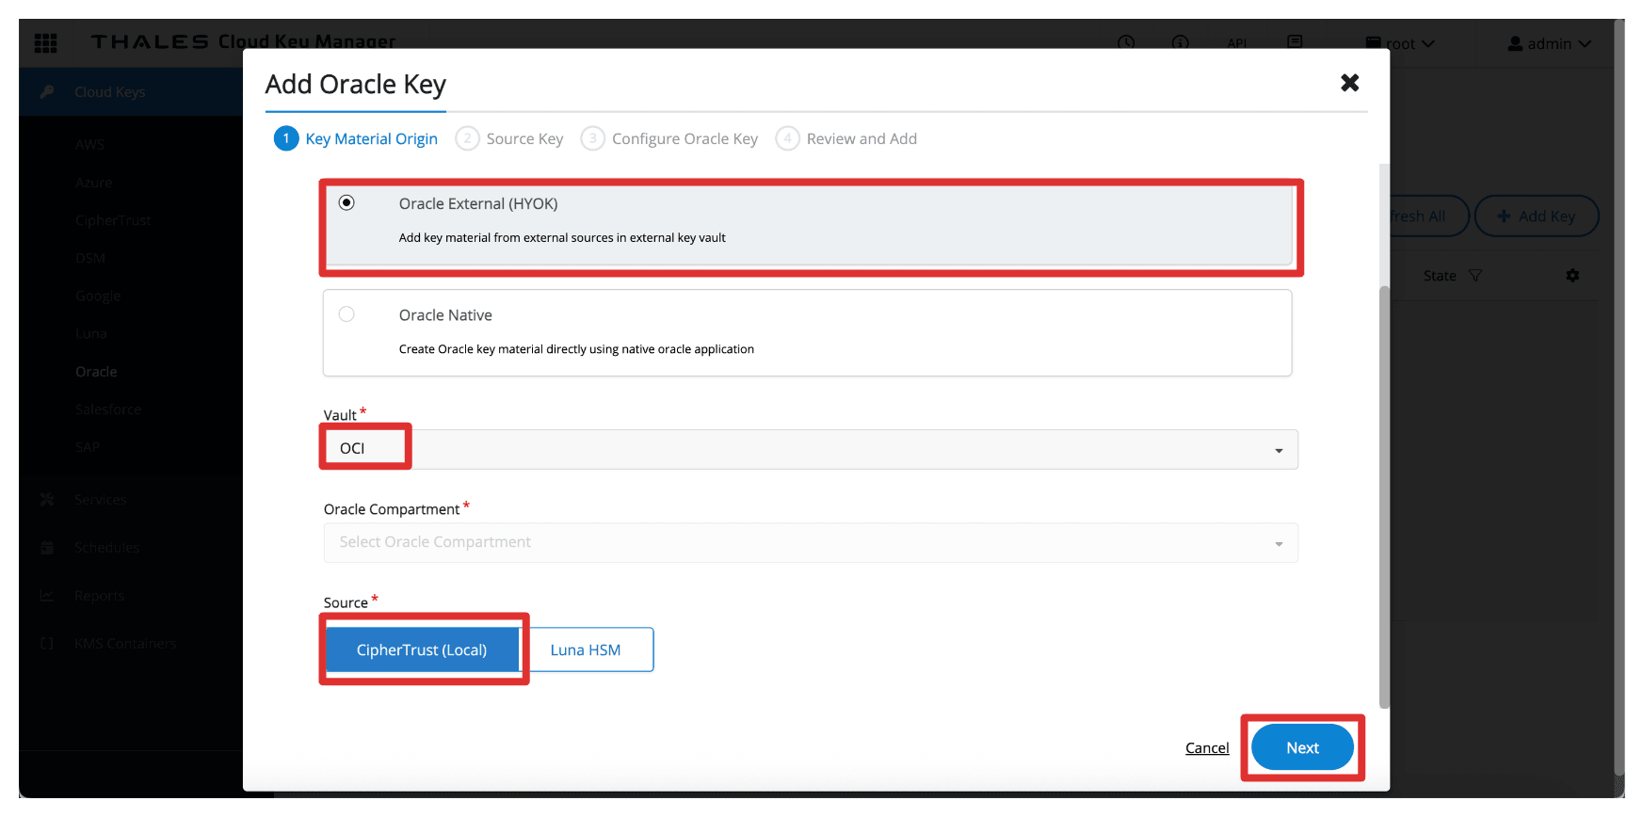Click the KMS Containers bracket icon
The image size is (1643, 817).
47,643
